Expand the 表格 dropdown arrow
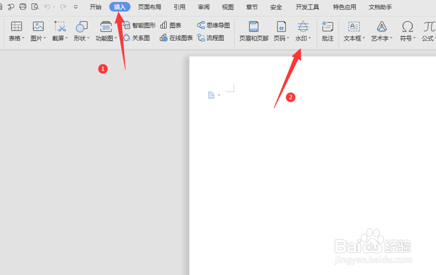This screenshot has height=275, width=436. click(x=23, y=38)
